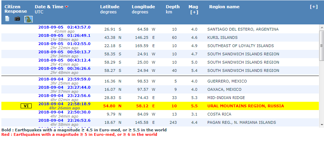Click the scrollbar down arrow

pos(322,124)
